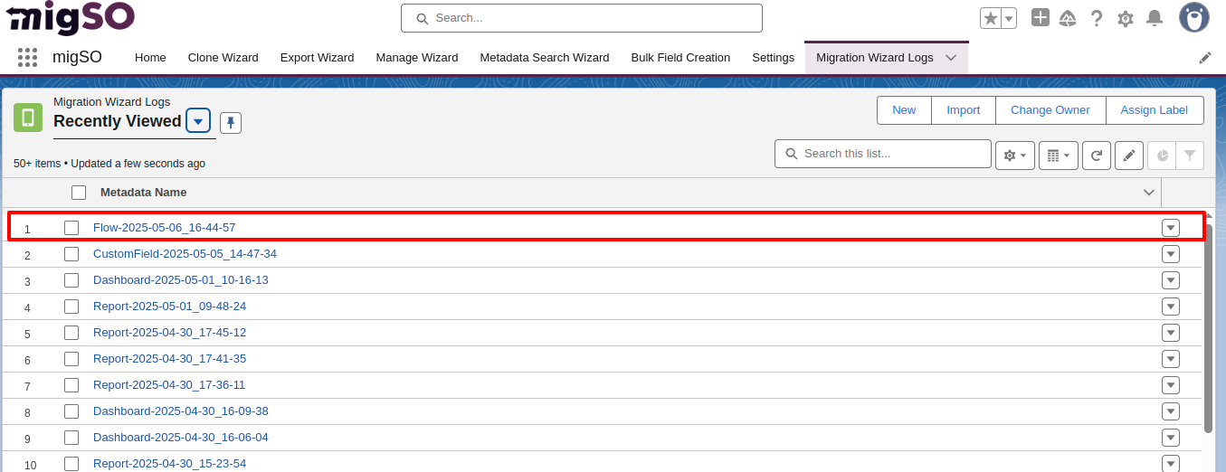Refresh the list with the refresh icon

pyautogui.click(x=1097, y=156)
